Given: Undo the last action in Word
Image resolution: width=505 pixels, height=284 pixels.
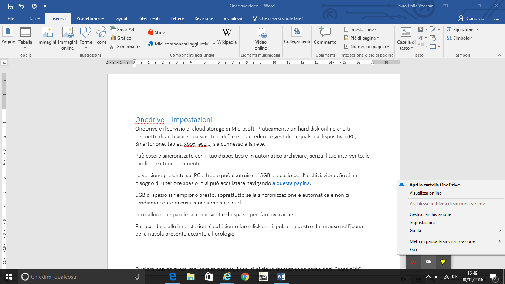Looking at the screenshot, I should coord(21,6).
